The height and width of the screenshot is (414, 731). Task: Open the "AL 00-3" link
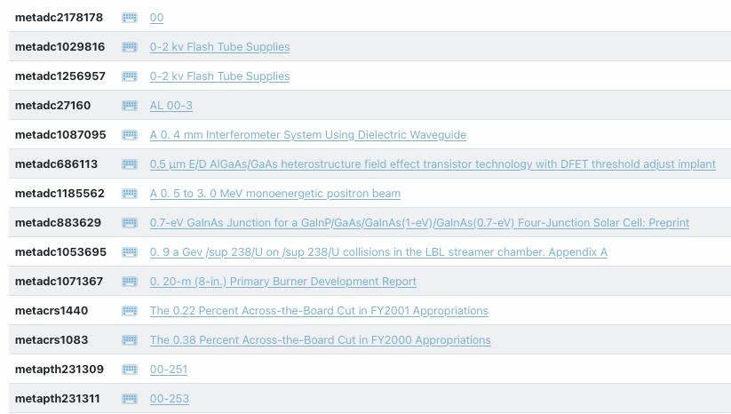[x=171, y=106]
